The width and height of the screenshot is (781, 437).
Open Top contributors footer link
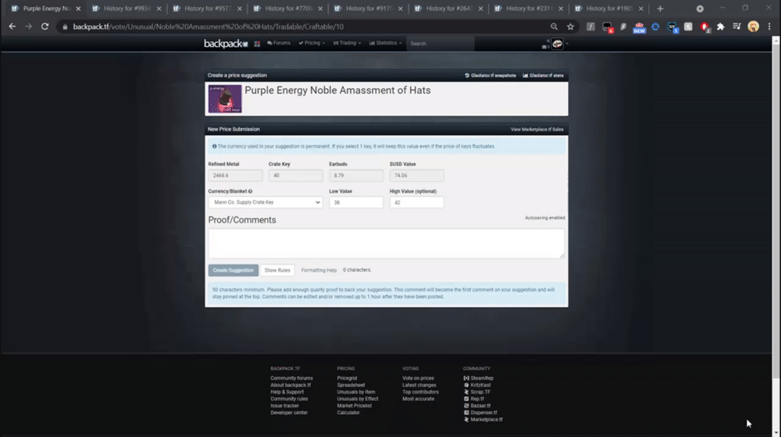(x=420, y=393)
